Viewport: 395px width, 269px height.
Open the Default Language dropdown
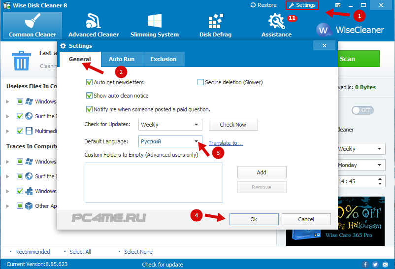[170, 142]
